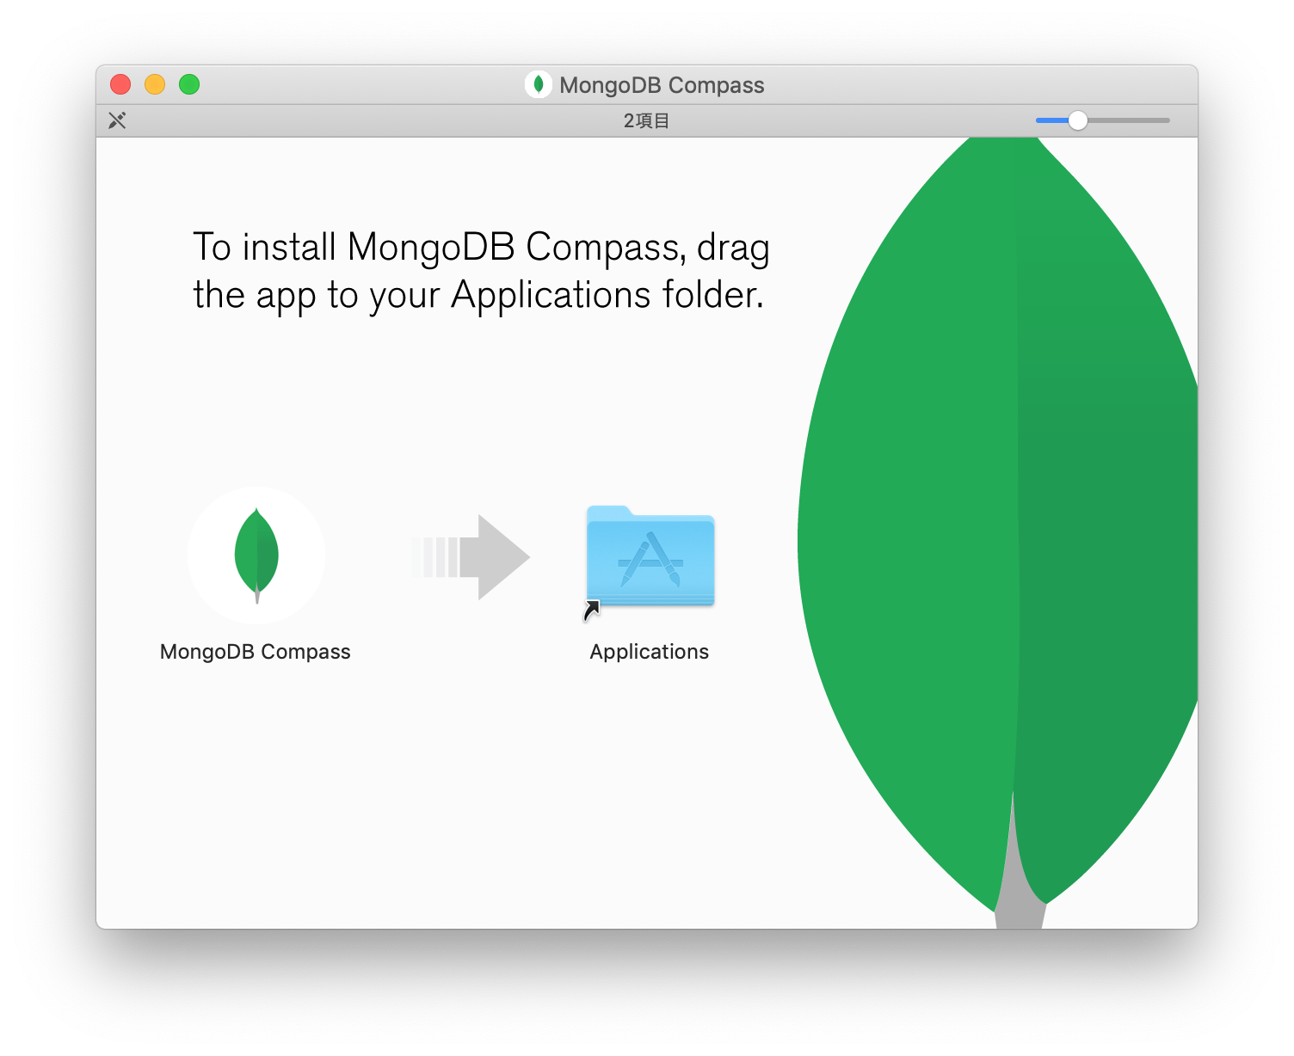The height and width of the screenshot is (1056, 1294).
Task: Click the MongoDB leaf icon in title bar
Action: coord(539,84)
